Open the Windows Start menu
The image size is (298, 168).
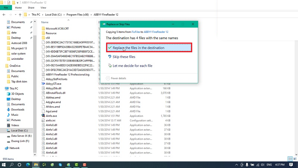coord(4,164)
